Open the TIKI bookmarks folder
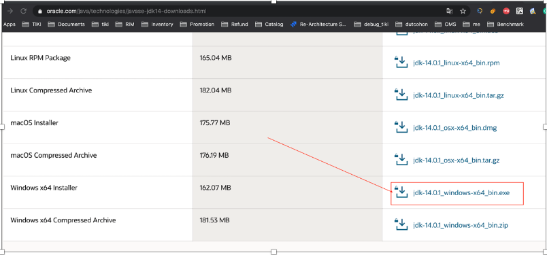 click(32, 24)
